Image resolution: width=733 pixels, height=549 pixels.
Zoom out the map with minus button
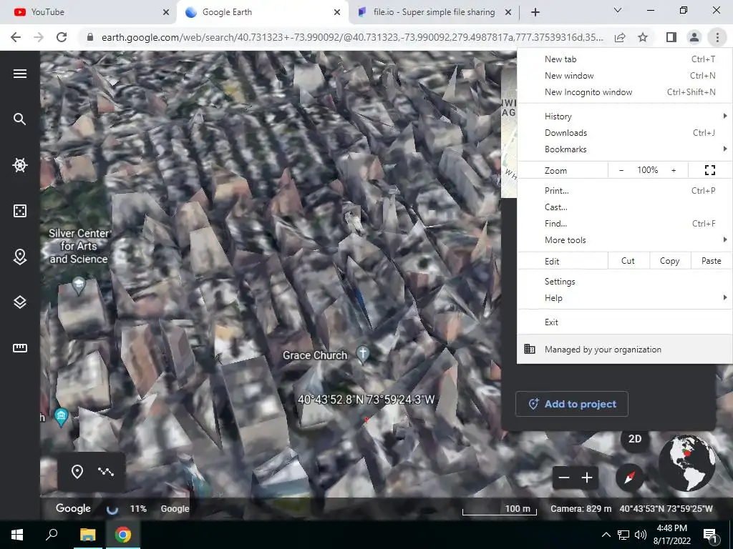tap(564, 478)
